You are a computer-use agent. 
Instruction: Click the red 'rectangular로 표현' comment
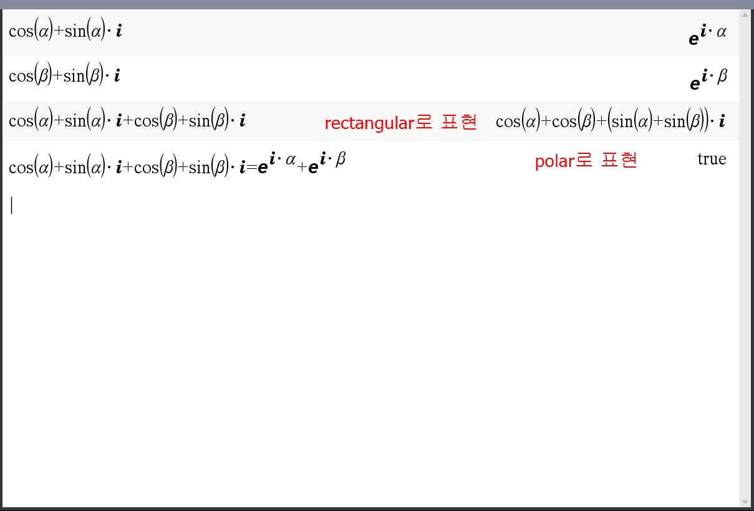[x=400, y=123]
